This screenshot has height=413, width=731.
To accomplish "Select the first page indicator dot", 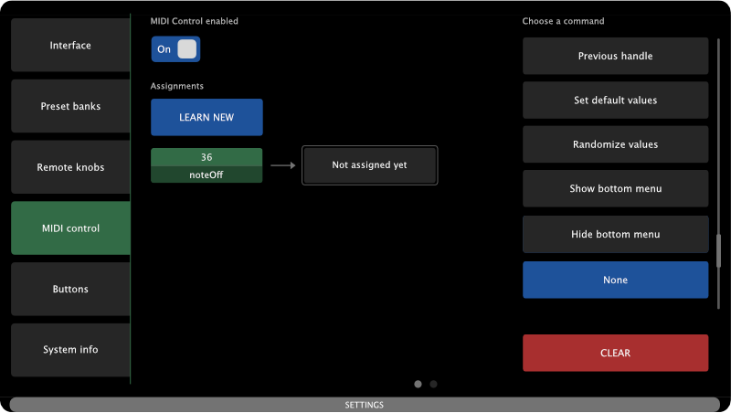I will [418, 384].
